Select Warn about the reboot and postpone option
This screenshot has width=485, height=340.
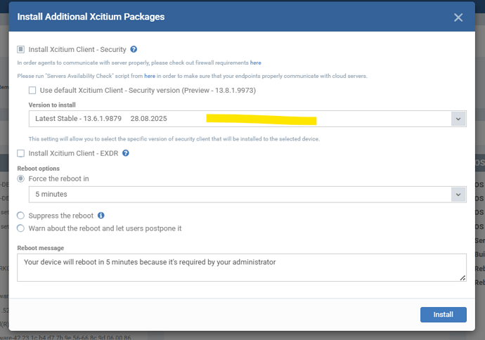pos(20,228)
